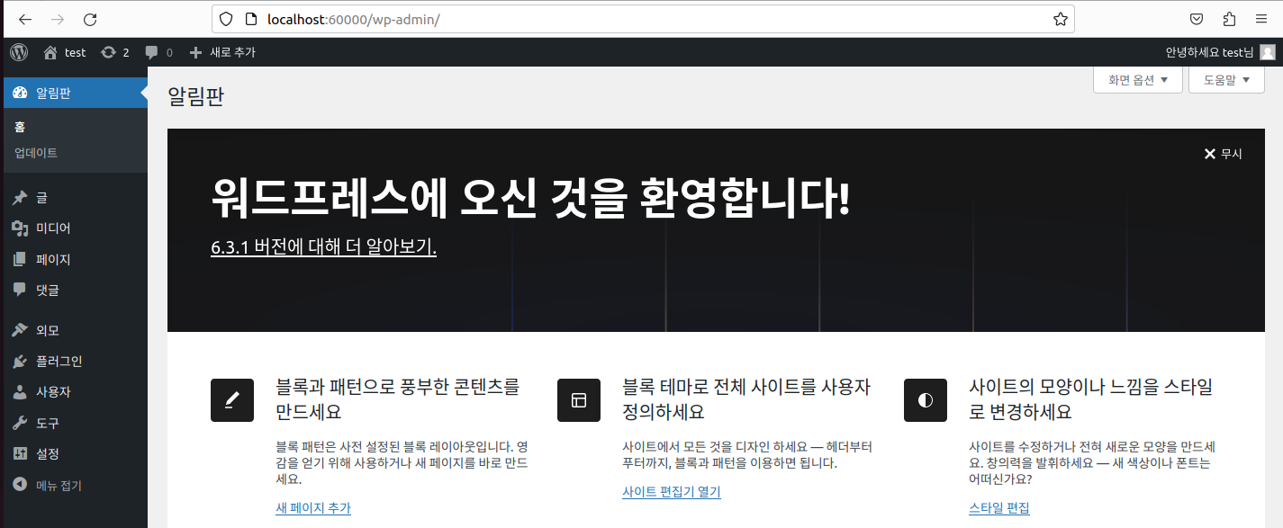The width and height of the screenshot is (1283, 528).
Task: Click the pencil edit icon tile
Action: pos(232,400)
